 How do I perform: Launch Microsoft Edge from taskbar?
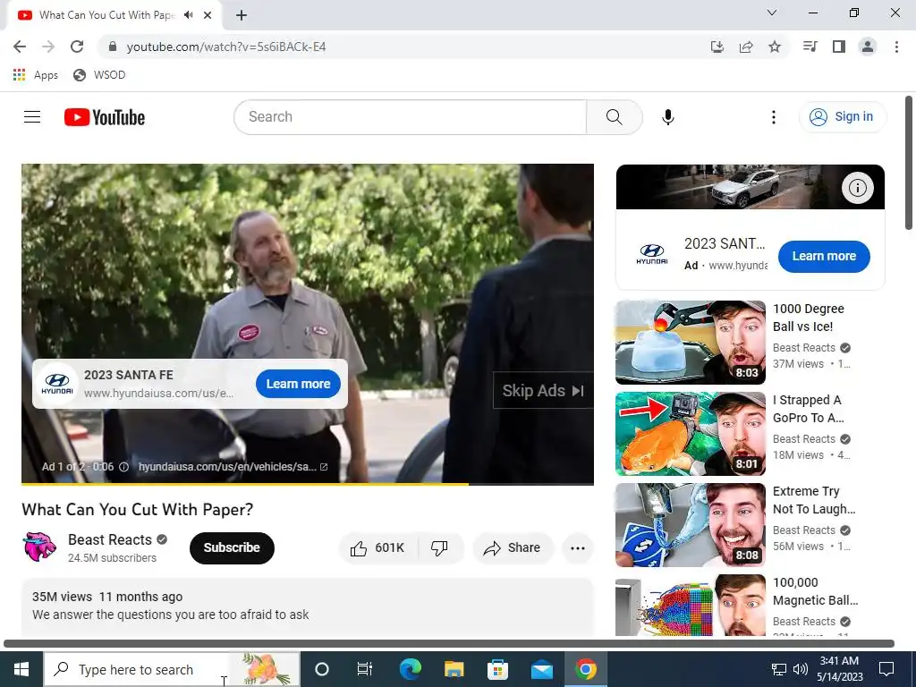pos(410,669)
